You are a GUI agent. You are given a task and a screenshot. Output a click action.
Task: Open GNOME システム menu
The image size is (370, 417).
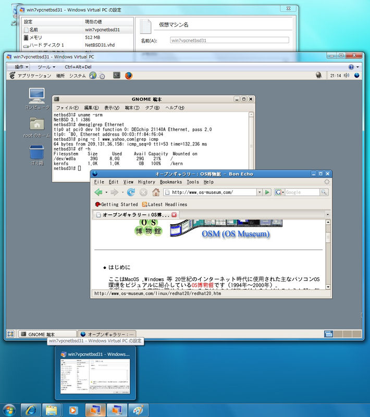click(77, 76)
